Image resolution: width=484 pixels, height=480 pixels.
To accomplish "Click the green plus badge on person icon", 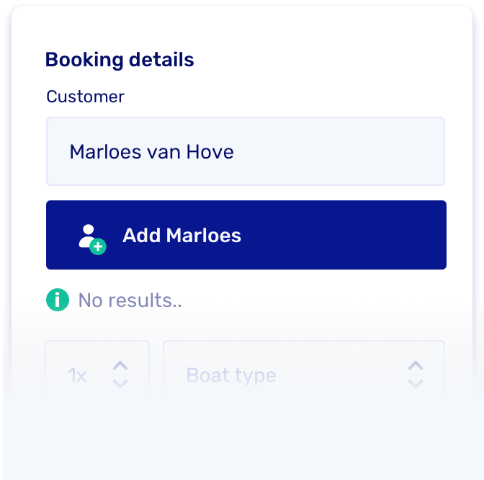I will point(99,246).
